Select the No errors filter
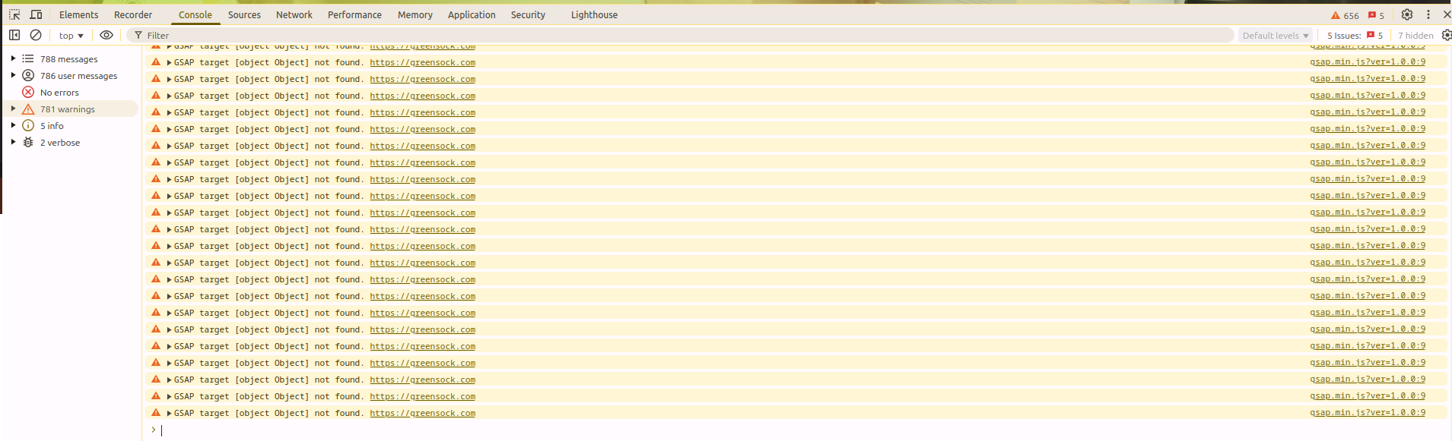 [x=59, y=93]
